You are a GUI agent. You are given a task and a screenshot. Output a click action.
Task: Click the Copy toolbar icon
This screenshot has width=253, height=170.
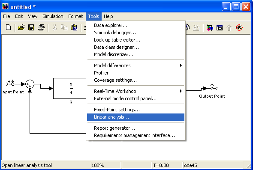(64, 27)
